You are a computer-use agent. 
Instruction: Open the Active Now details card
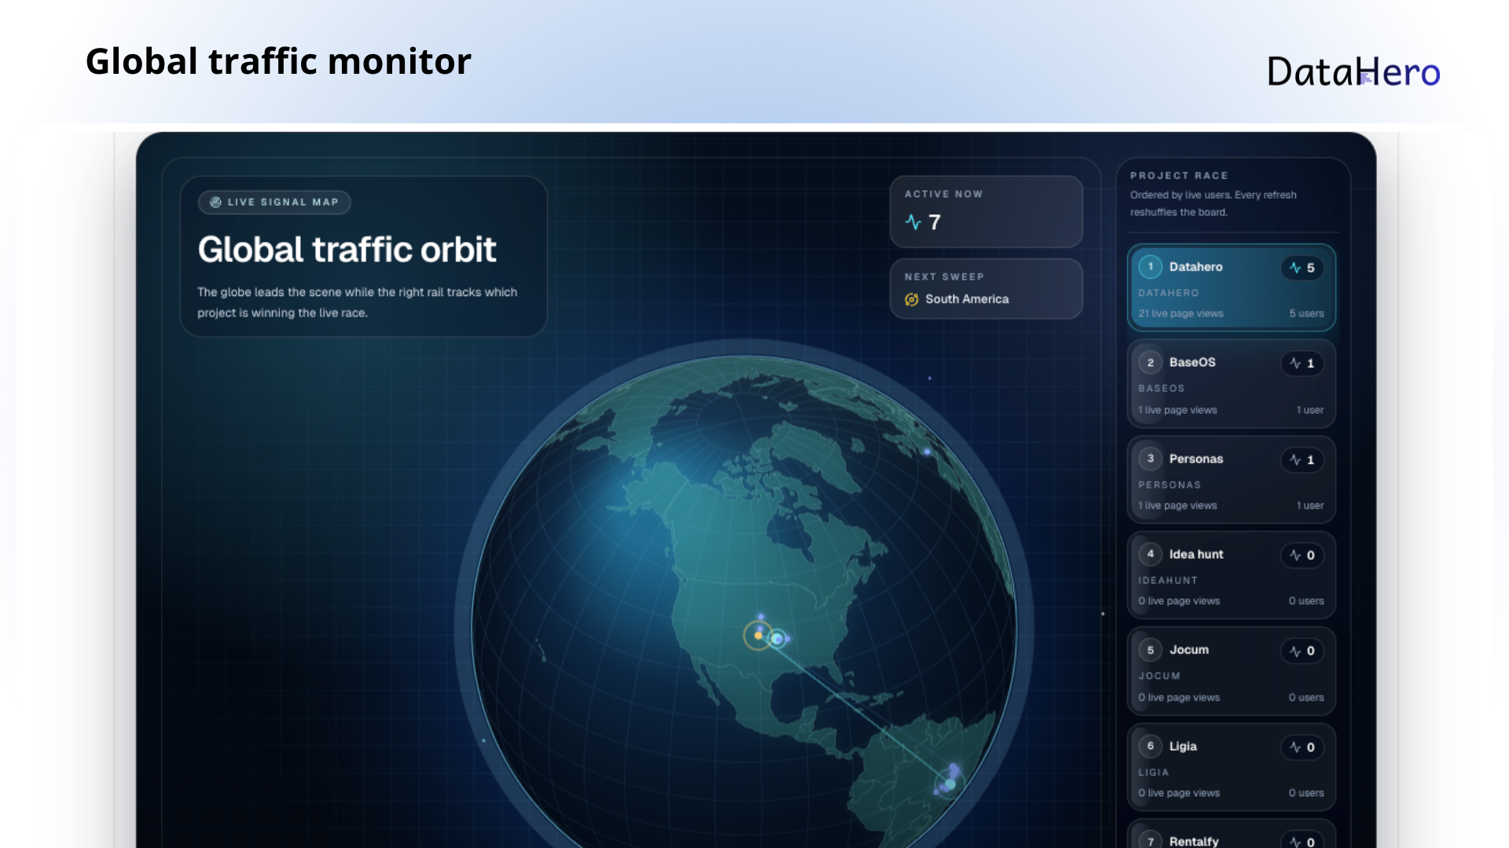point(986,211)
